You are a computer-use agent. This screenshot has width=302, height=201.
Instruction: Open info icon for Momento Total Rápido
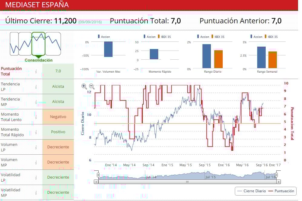[36, 132]
